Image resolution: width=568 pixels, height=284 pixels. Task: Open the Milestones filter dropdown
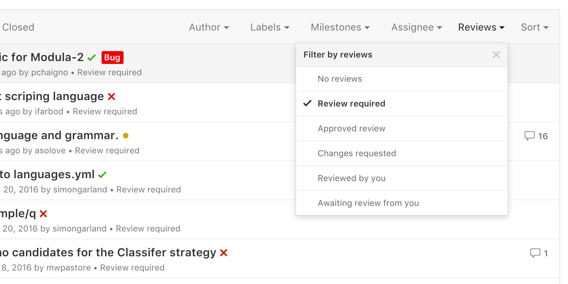pyautogui.click(x=340, y=27)
